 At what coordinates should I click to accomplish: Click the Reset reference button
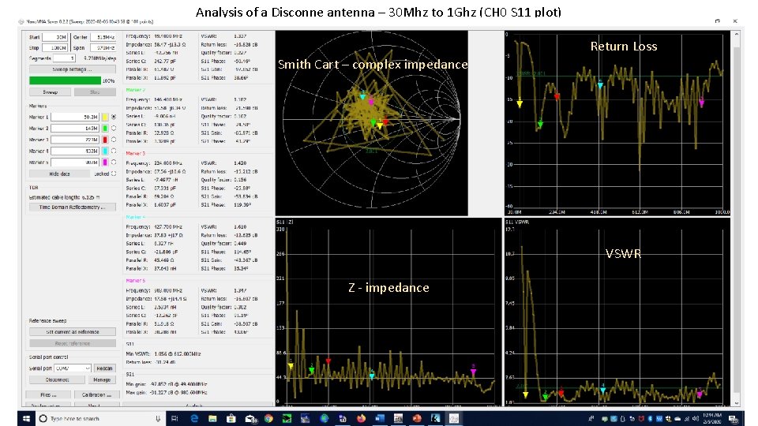pyautogui.click(x=73, y=343)
